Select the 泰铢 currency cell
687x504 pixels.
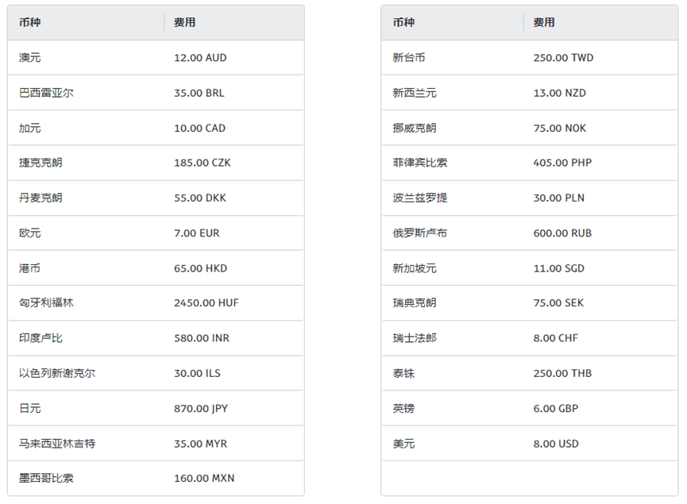[403, 373]
